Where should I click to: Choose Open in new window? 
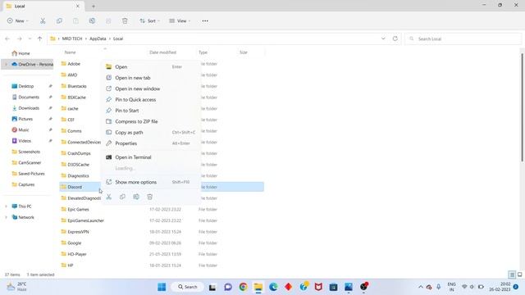coord(151,88)
